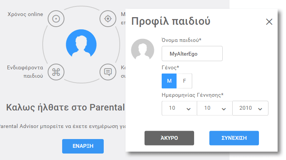Open the birth day dropdown
Screen dimensions: 286x160
179,108
